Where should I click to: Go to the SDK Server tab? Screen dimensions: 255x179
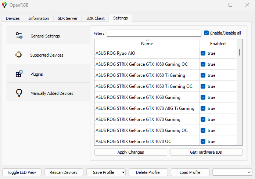point(68,18)
